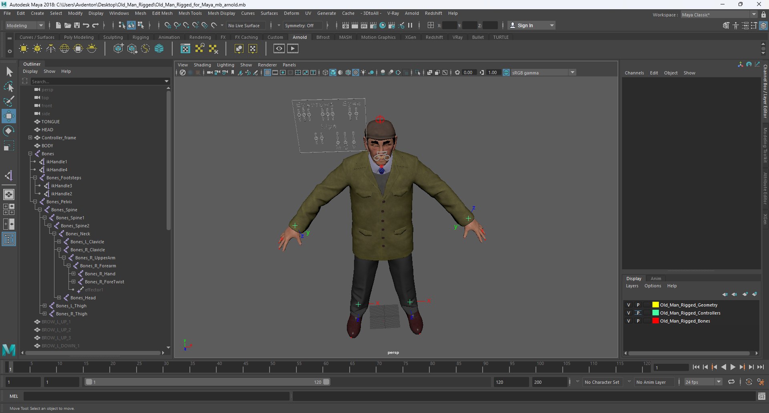Select the Move tool in the toolbox
This screenshot has height=413, width=769.
9,116
